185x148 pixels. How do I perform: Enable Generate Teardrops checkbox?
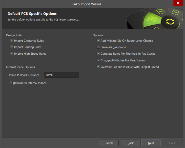tap(98, 47)
